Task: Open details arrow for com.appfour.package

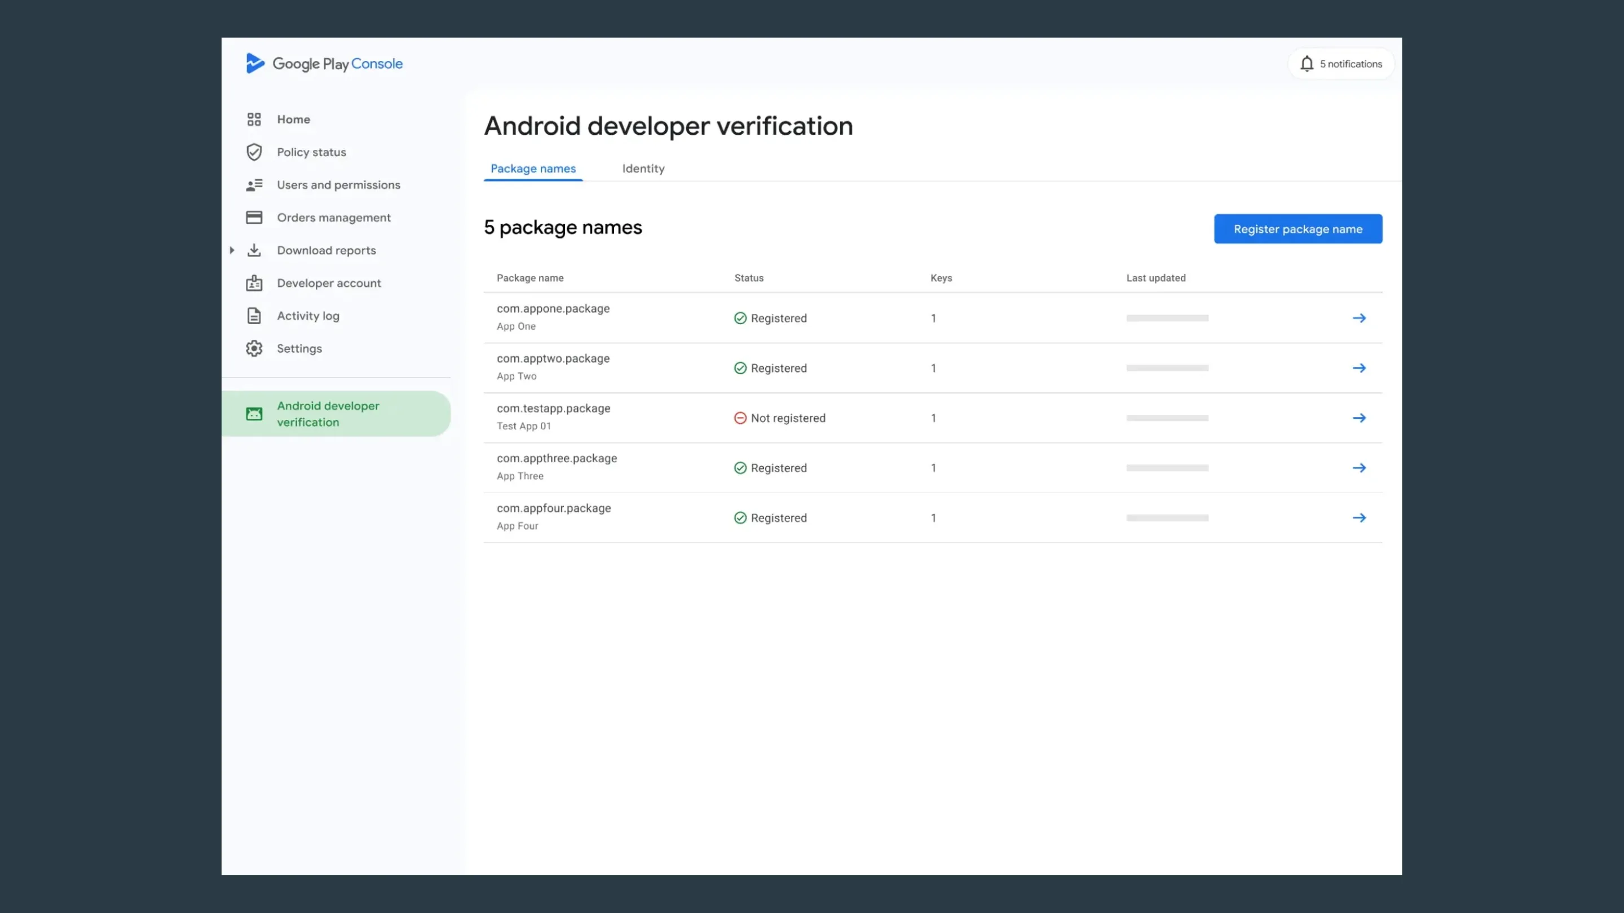Action: click(x=1360, y=517)
